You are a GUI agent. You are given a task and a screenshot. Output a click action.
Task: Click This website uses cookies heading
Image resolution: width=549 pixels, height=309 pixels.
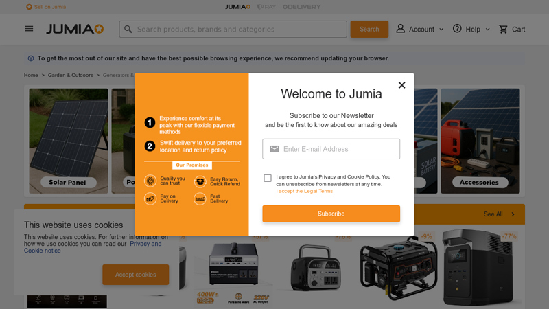pyautogui.click(x=73, y=225)
